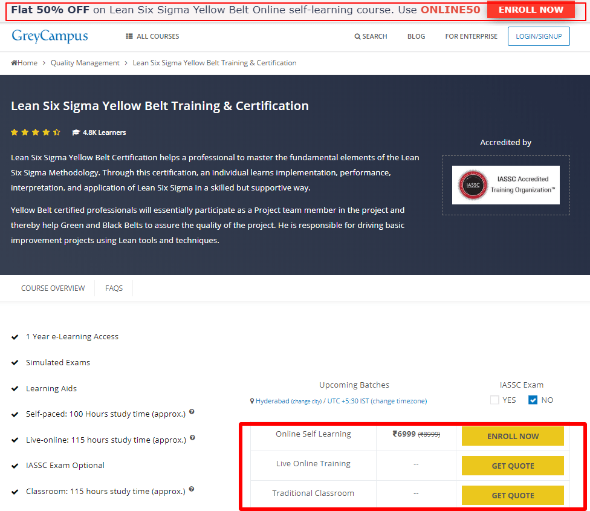
Task: Click help icon beside Self-paced 100 Hours
Action: tap(192, 412)
